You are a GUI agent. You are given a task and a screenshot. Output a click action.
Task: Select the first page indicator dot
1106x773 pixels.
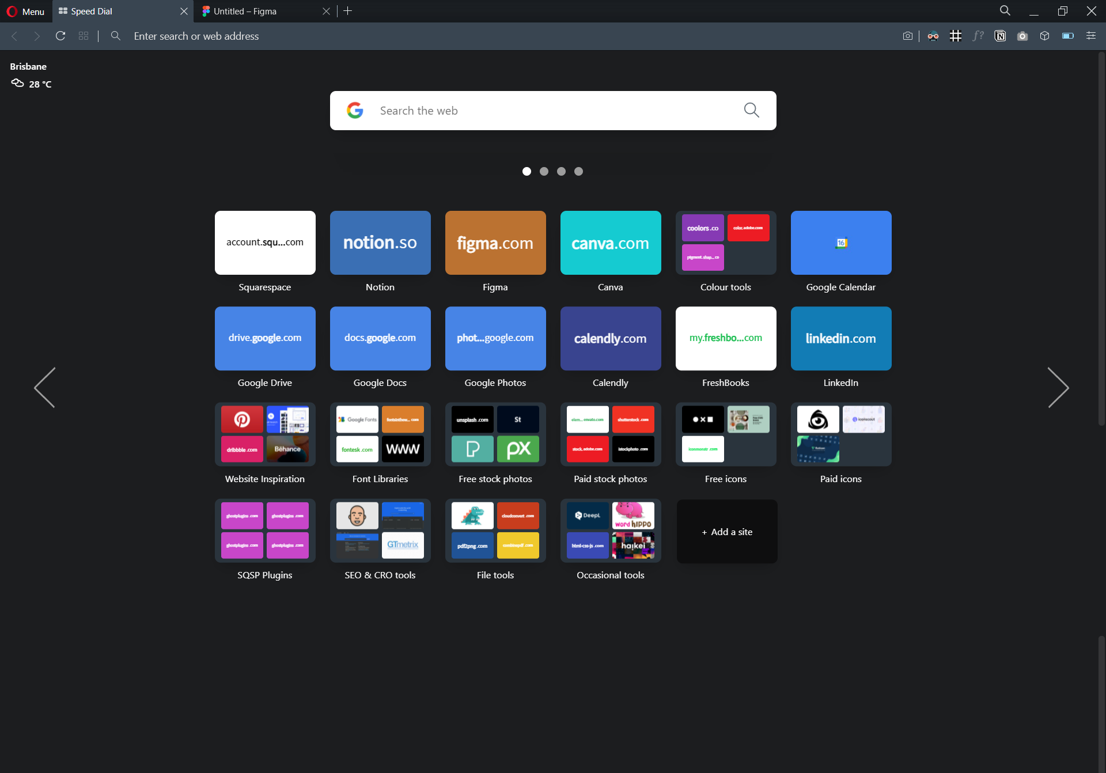tap(527, 171)
